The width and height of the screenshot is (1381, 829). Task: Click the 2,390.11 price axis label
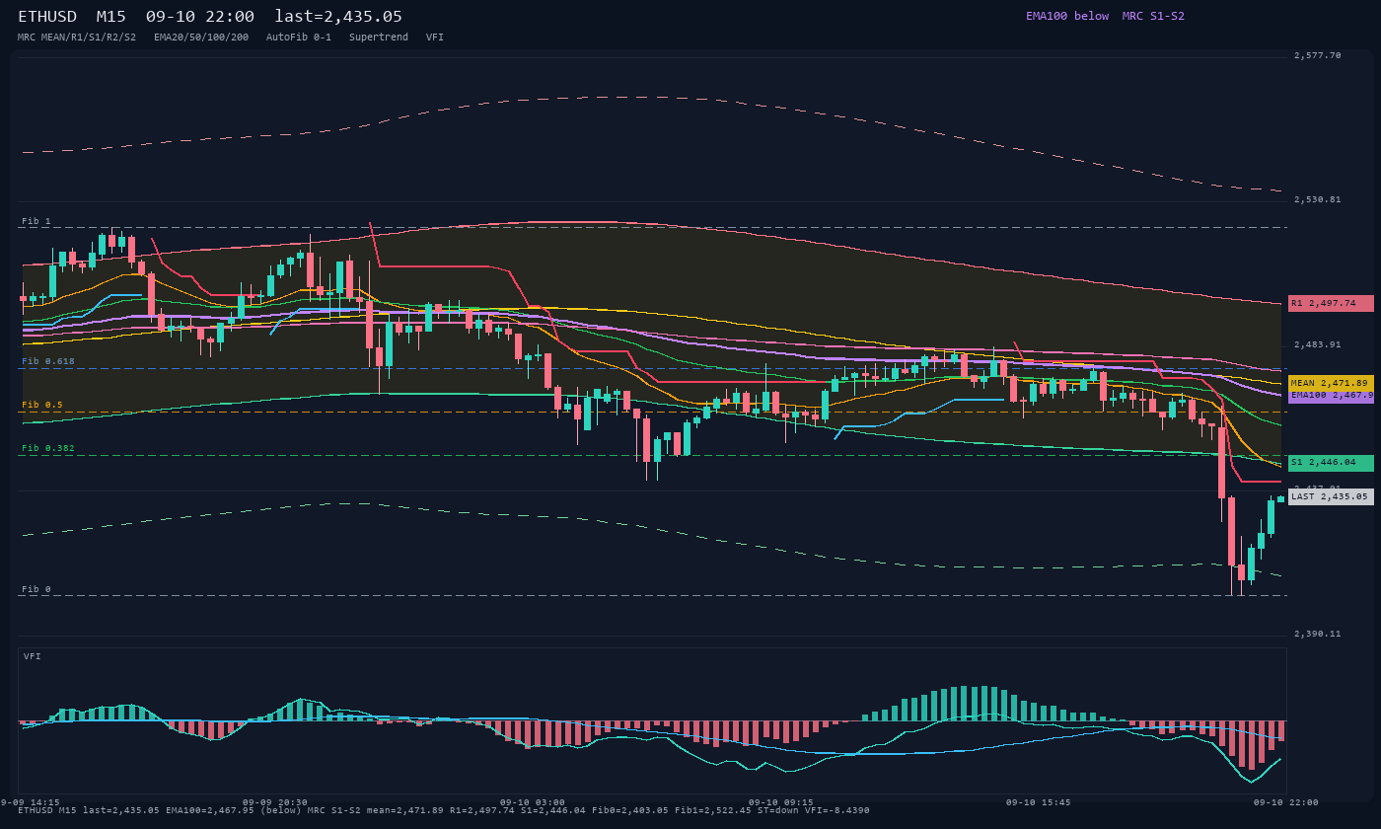[x=1318, y=634]
